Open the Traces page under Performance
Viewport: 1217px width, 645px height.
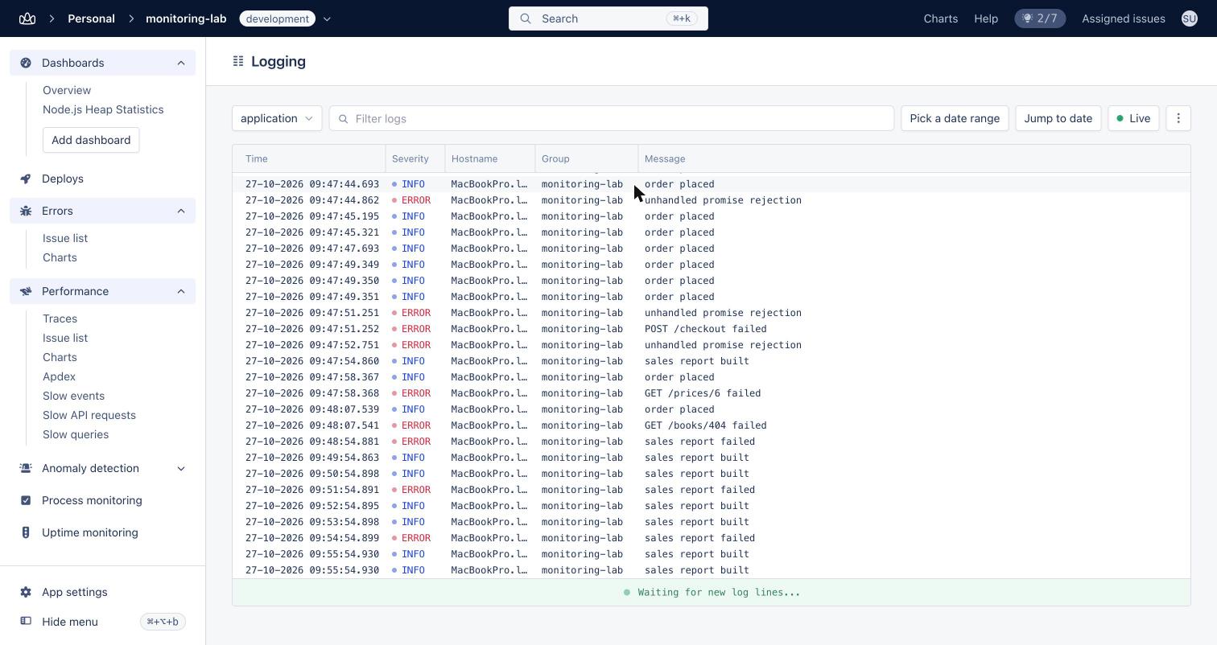point(60,318)
